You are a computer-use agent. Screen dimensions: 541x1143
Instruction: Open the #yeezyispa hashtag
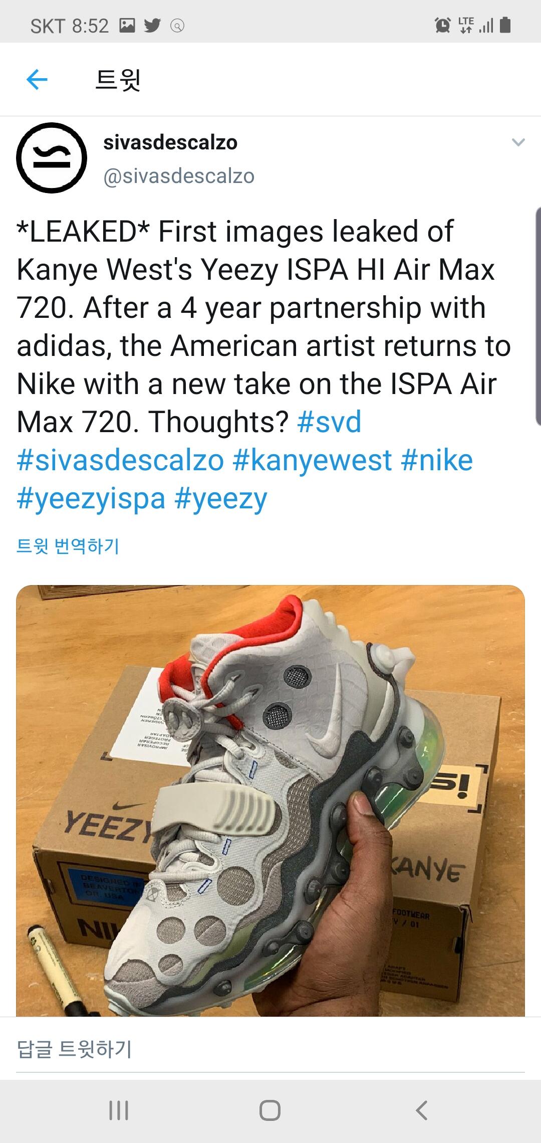coord(91,499)
